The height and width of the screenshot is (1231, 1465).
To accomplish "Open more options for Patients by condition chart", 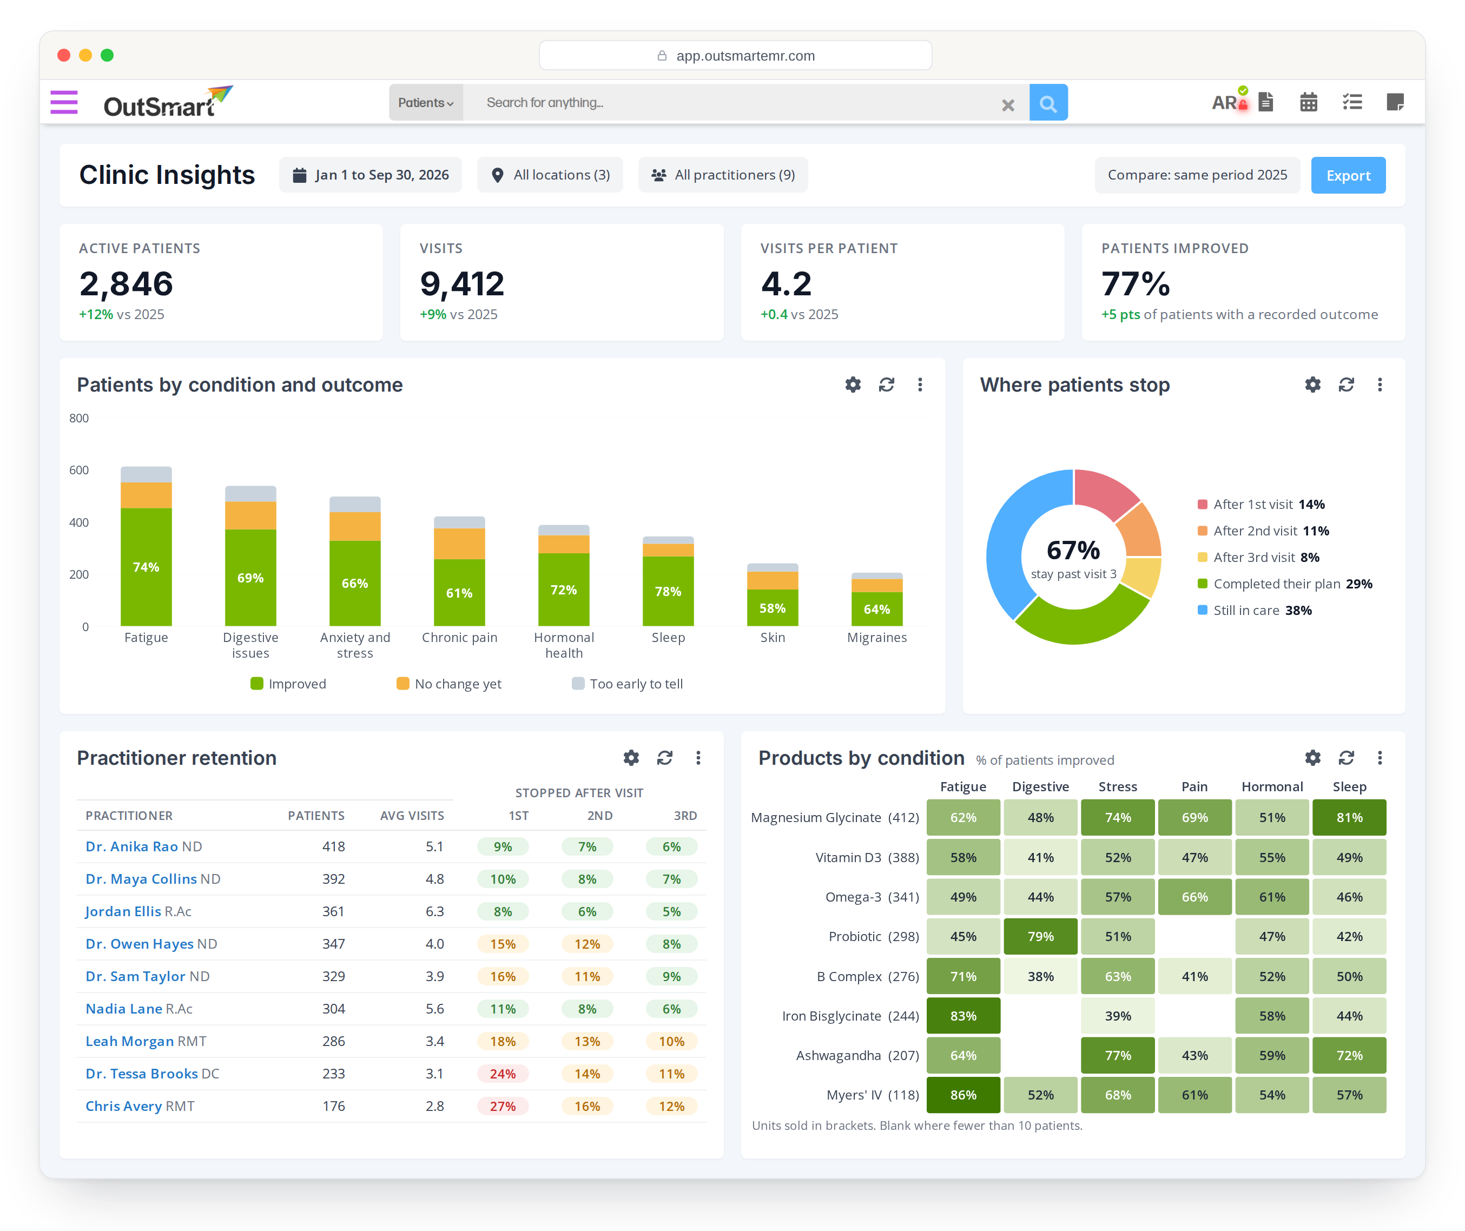I will [920, 385].
